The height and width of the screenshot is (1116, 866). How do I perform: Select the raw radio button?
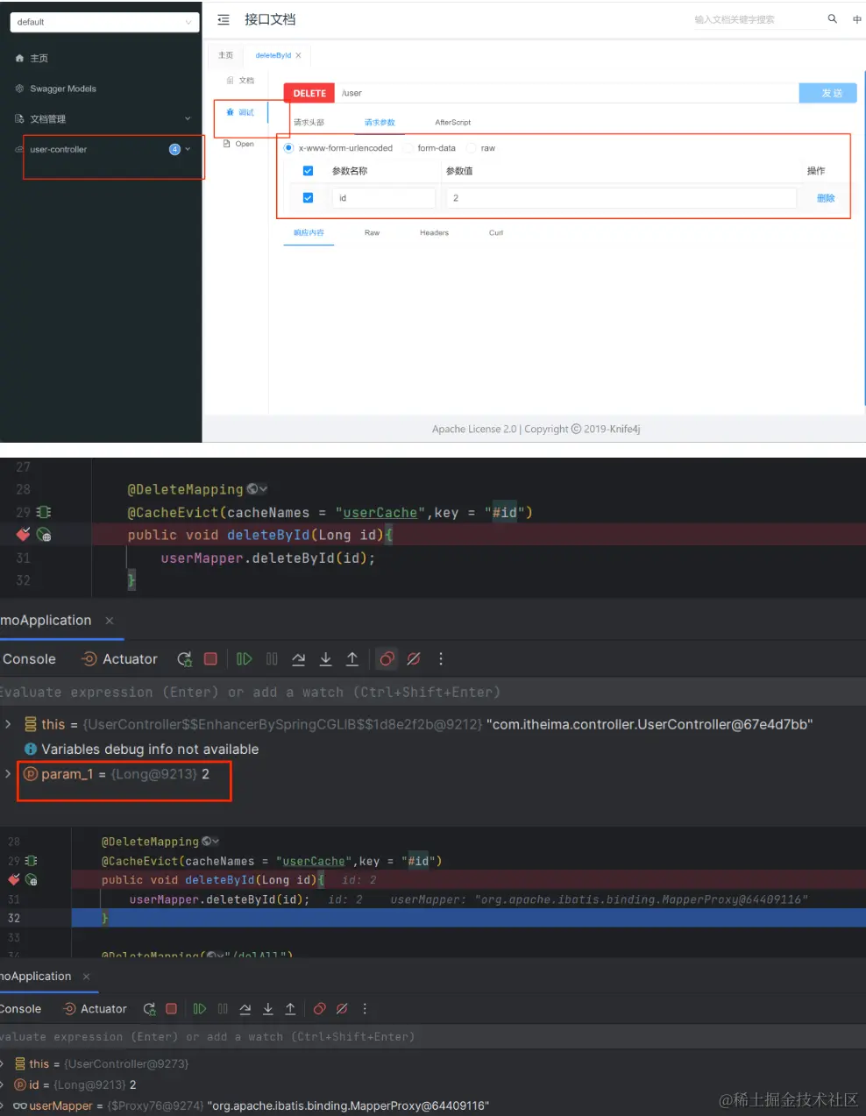click(472, 148)
